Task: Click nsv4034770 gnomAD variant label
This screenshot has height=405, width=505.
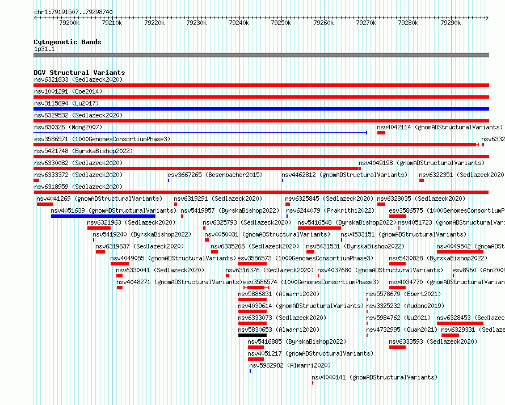Action: (x=447, y=282)
